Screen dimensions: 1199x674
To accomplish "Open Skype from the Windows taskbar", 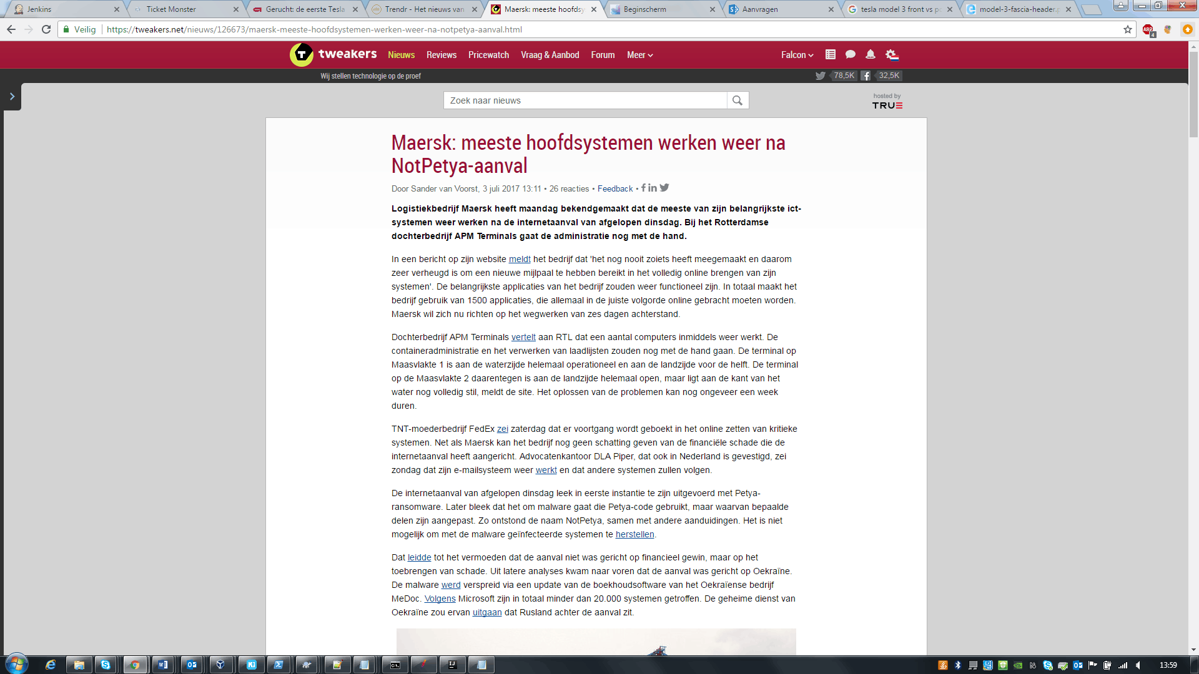I will click(x=106, y=665).
